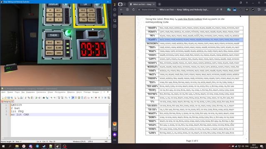Close the change.log tab with its x
This screenshot has height=149, width=266.
(x=12, y=102)
